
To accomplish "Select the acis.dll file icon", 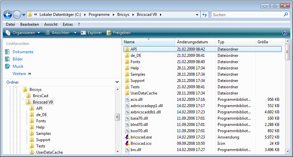I will (127, 99).
